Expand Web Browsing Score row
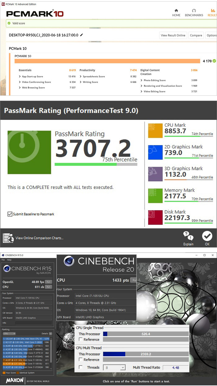 [x=20, y=88]
